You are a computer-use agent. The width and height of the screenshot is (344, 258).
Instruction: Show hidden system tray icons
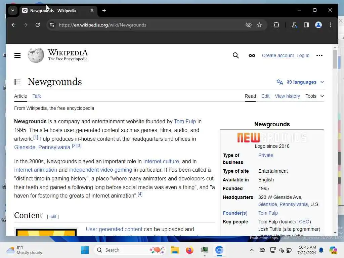point(252,250)
